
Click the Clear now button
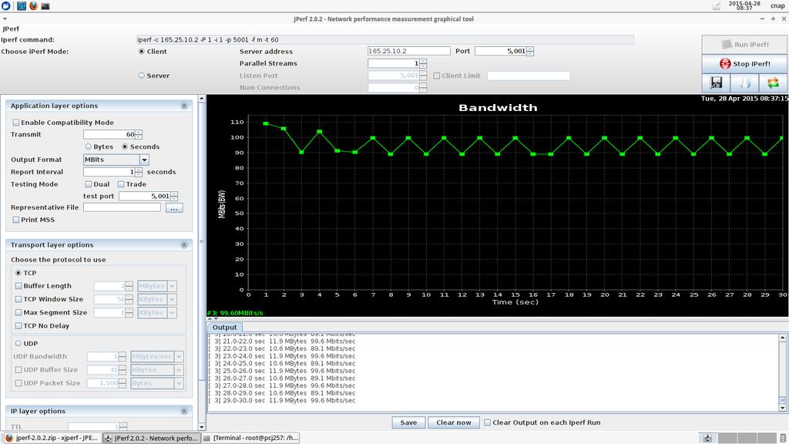453,422
